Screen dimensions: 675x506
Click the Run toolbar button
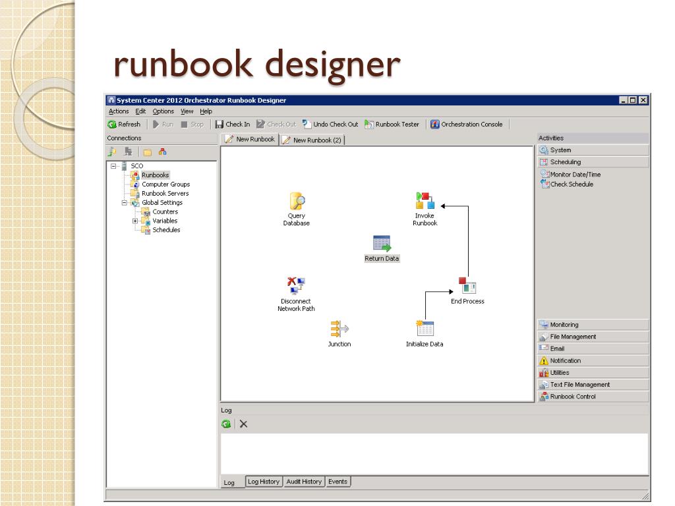163,125
